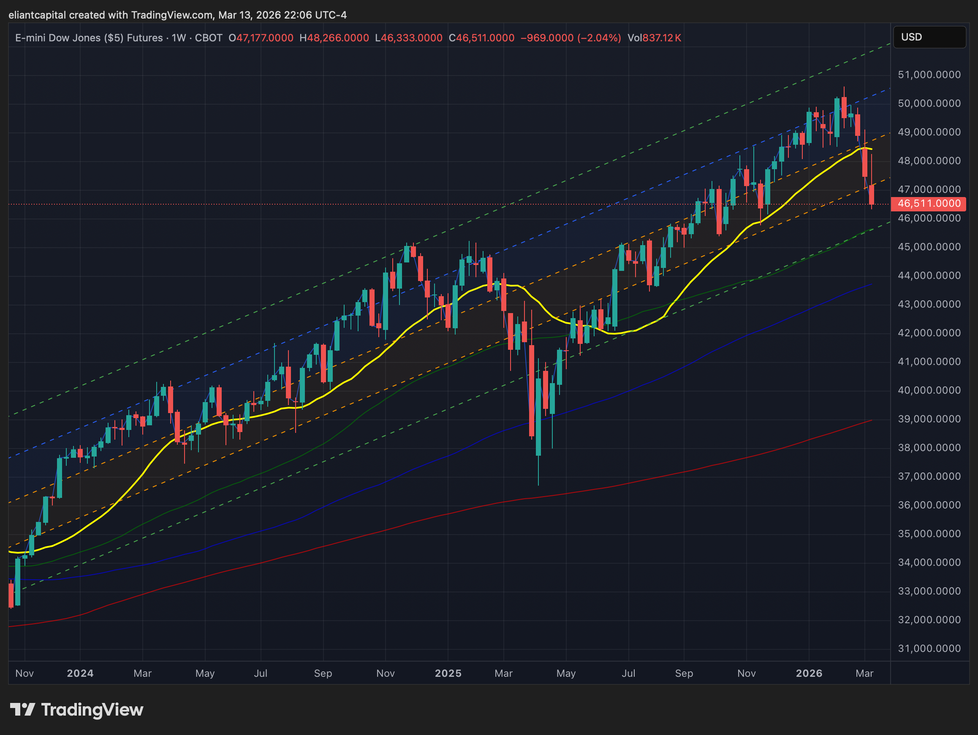Click the 2024 label on time axis

pos(80,673)
